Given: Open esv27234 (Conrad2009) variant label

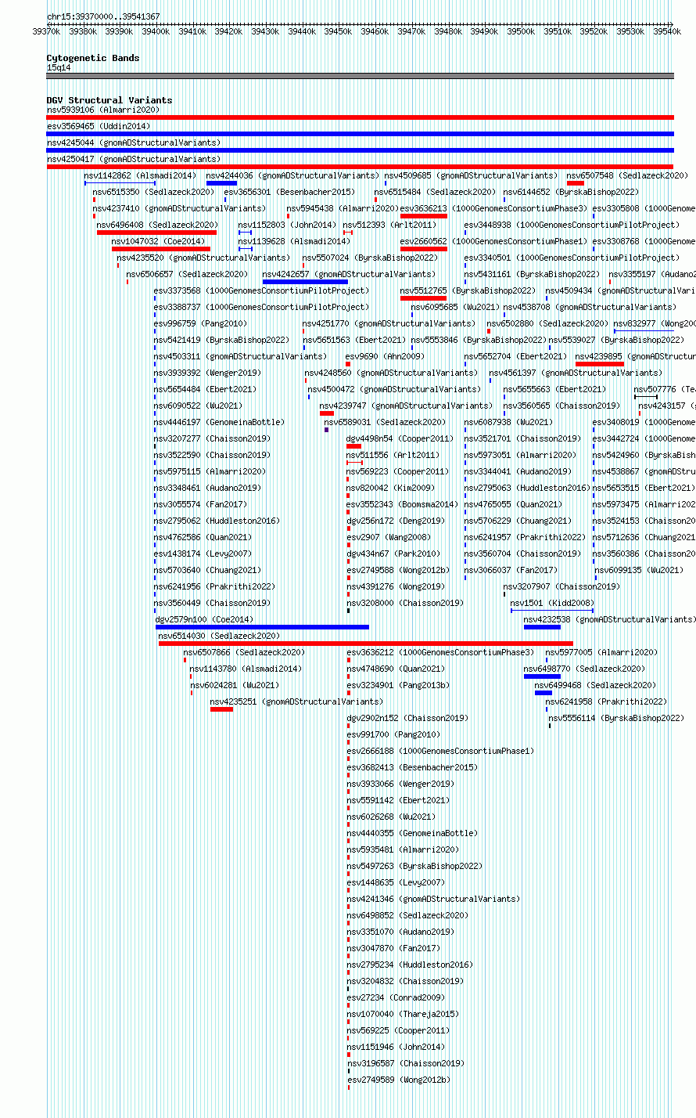Looking at the screenshot, I should click(x=396, y=997).
